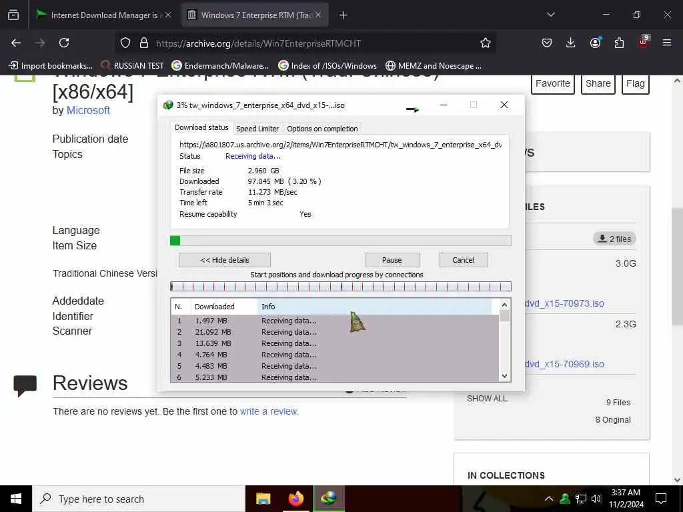Open Firefox application hamburger menu
This screenshot has width=683, height=512.
point(667,43)
